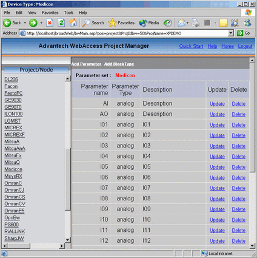
Task: Click Delete link for parameter AO
Action: click(239, 114)
